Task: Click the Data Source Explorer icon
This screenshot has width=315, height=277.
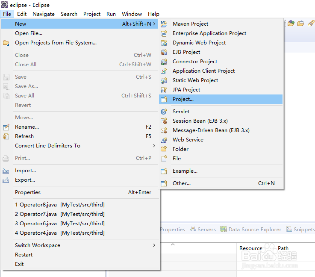Action: click(224, 229)
